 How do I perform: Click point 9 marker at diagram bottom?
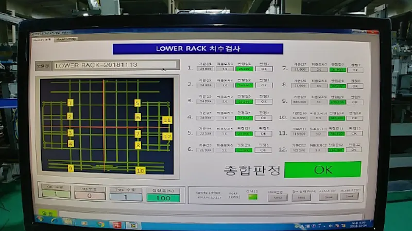(x=71, y=168)
